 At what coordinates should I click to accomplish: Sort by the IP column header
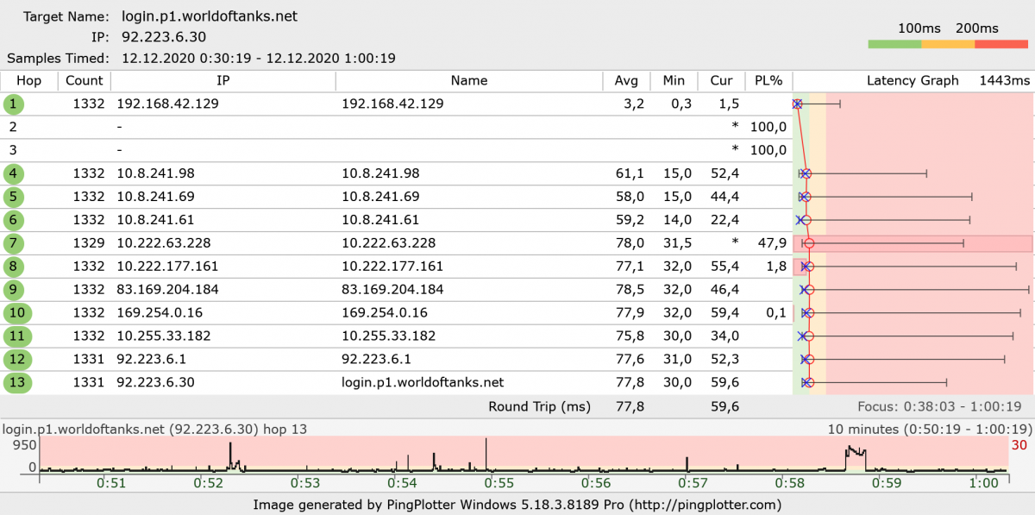[x=223, y=81]
